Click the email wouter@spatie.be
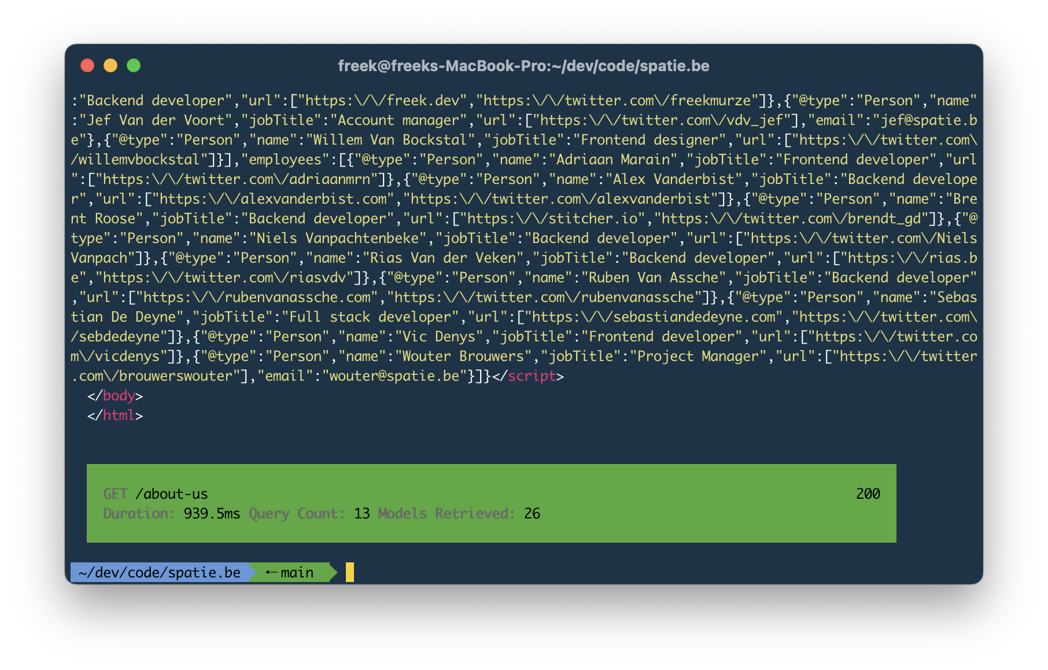The image size is (1048, 670). pos(394,376)
